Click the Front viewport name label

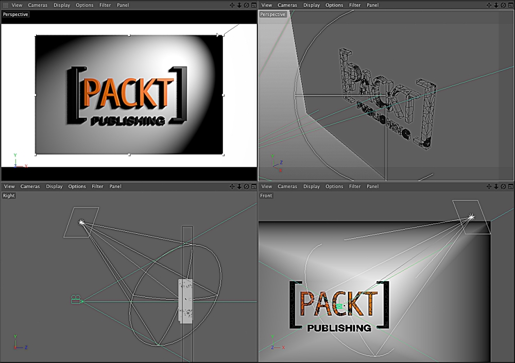point(266,196)
